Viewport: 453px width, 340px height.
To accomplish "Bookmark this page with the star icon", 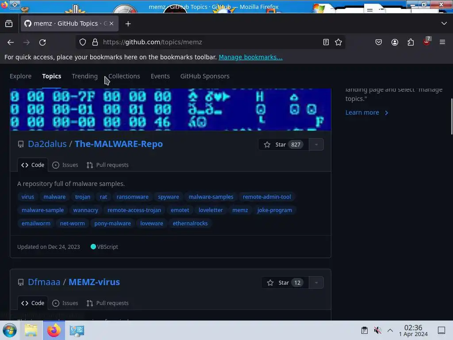I will pyautogui.click(x=338, y=42).
